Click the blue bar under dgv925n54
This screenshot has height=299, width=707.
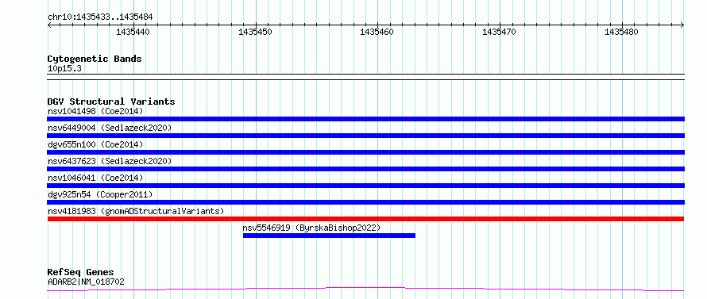point(365,202)
